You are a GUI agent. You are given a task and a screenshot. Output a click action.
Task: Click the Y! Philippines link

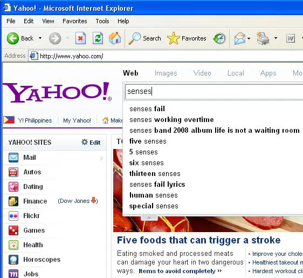pyautogui.click(x=35, y=120)
